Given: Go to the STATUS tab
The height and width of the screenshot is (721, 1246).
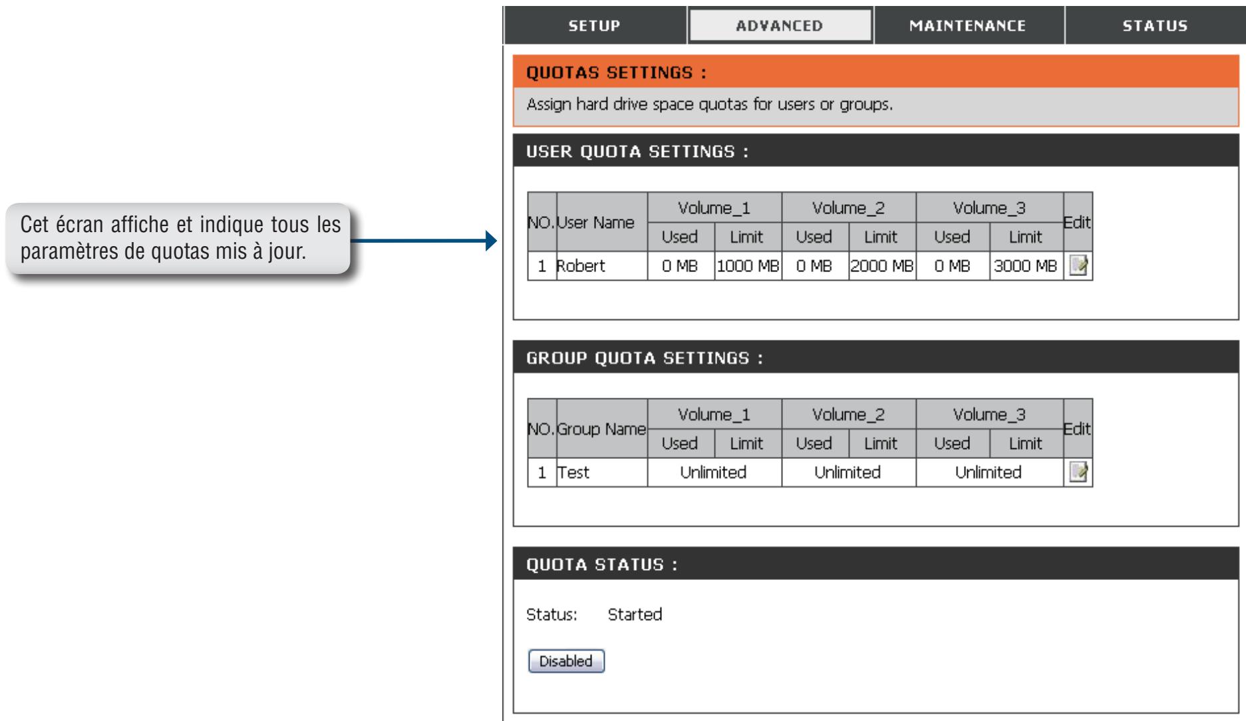Looking at the screenshot, I should tap(1155, 26).
